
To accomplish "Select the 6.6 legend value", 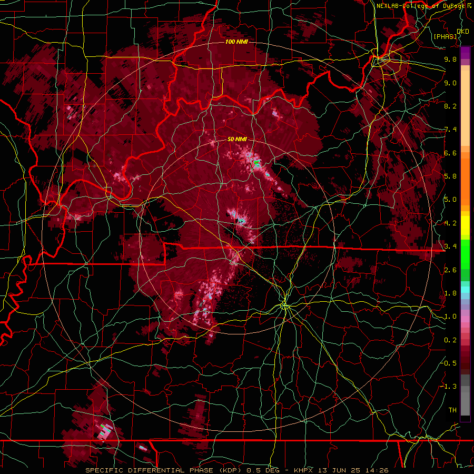I will click(450, 153).
